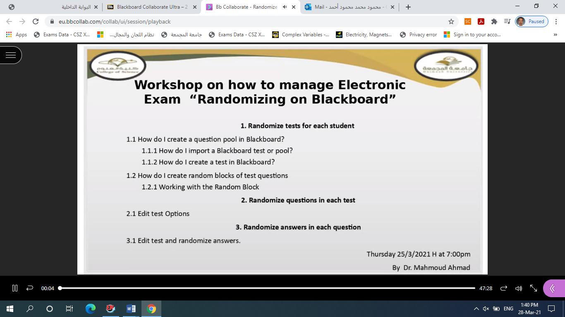Click the 00:04 elapsed time
This screenshot has width=565, height=317.
(48, 289)
